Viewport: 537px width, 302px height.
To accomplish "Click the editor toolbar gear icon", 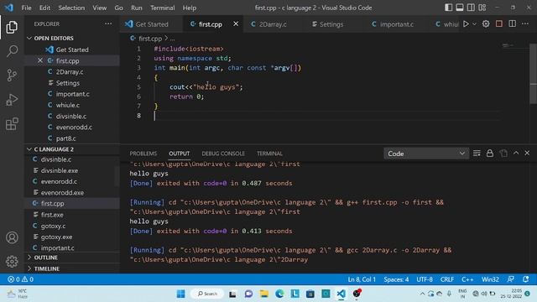I will (486, 24).
